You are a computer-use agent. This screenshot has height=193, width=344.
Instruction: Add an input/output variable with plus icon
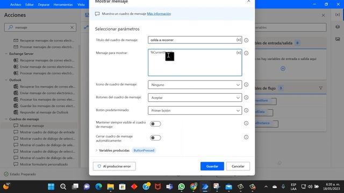click(283, 69)
